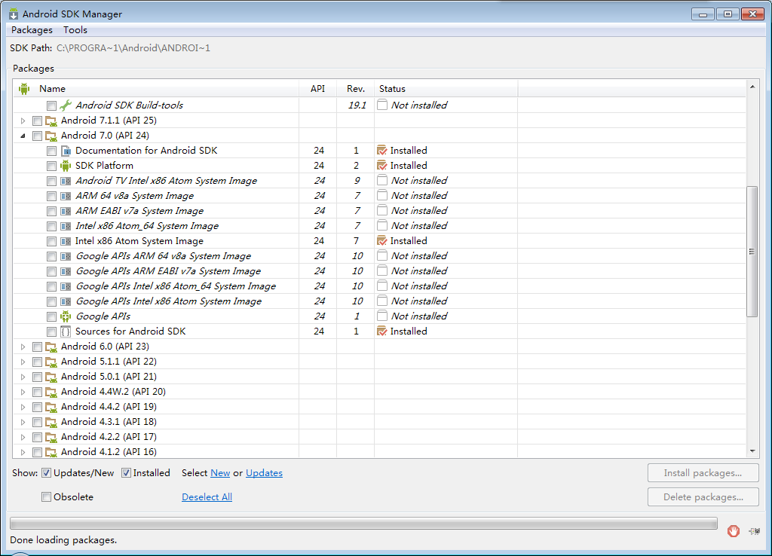Screen dimensions: 772x556
Task: Open the Packages menu
Action: [32, 30]
